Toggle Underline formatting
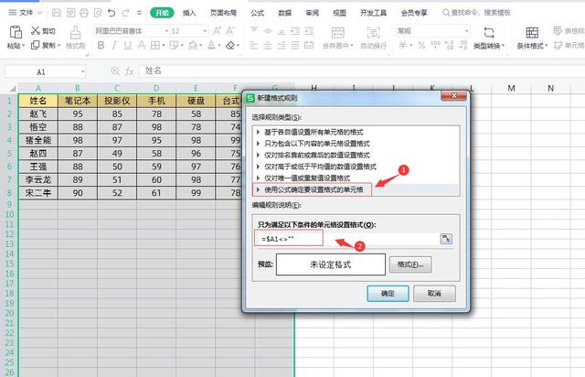Viewport: 585px width, 377px height. [128, 46]
